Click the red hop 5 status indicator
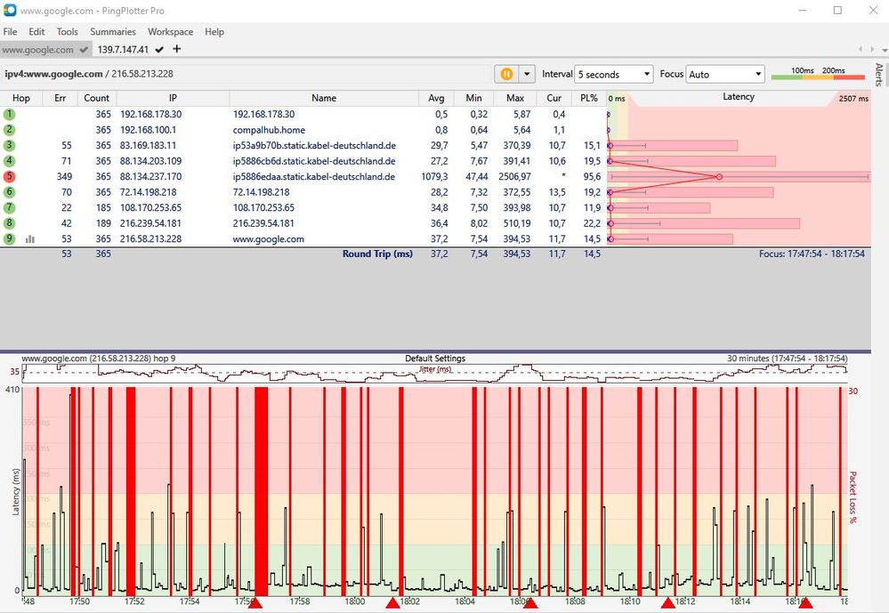 coord(12,176)
